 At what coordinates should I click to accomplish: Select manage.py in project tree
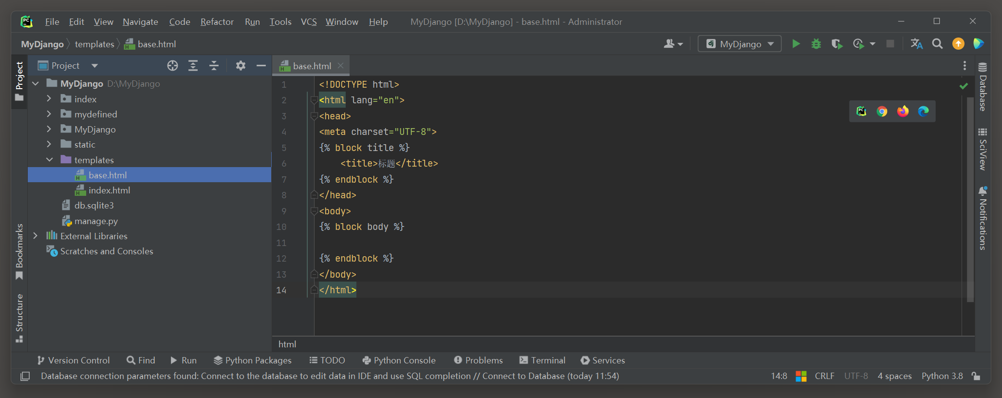[x=96, y=221]
